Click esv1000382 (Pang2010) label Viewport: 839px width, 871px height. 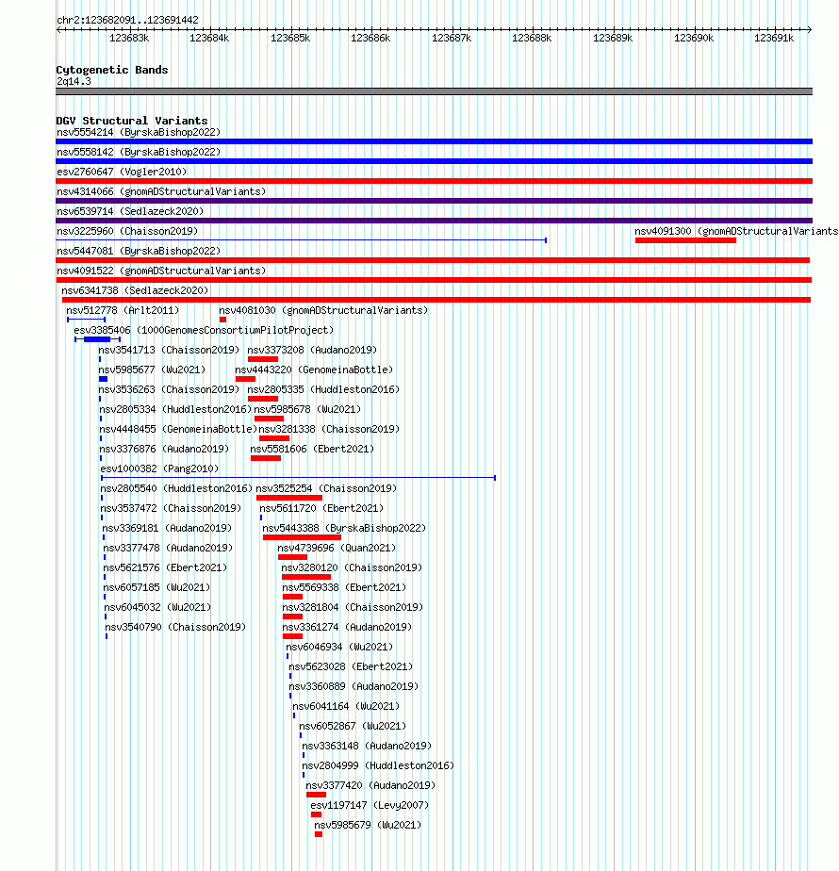point(159,468)
